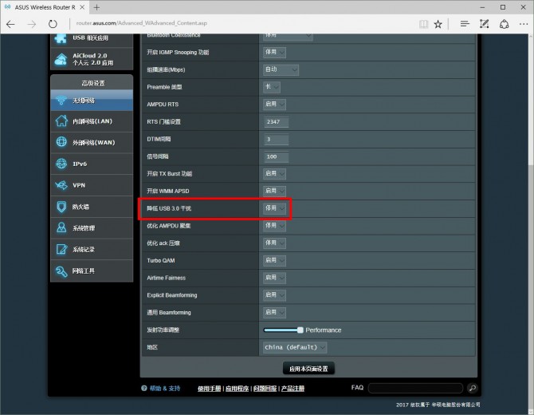The image size is (534, 415).
Task: Add page to favorites star icon
Action: click(438, 24)
